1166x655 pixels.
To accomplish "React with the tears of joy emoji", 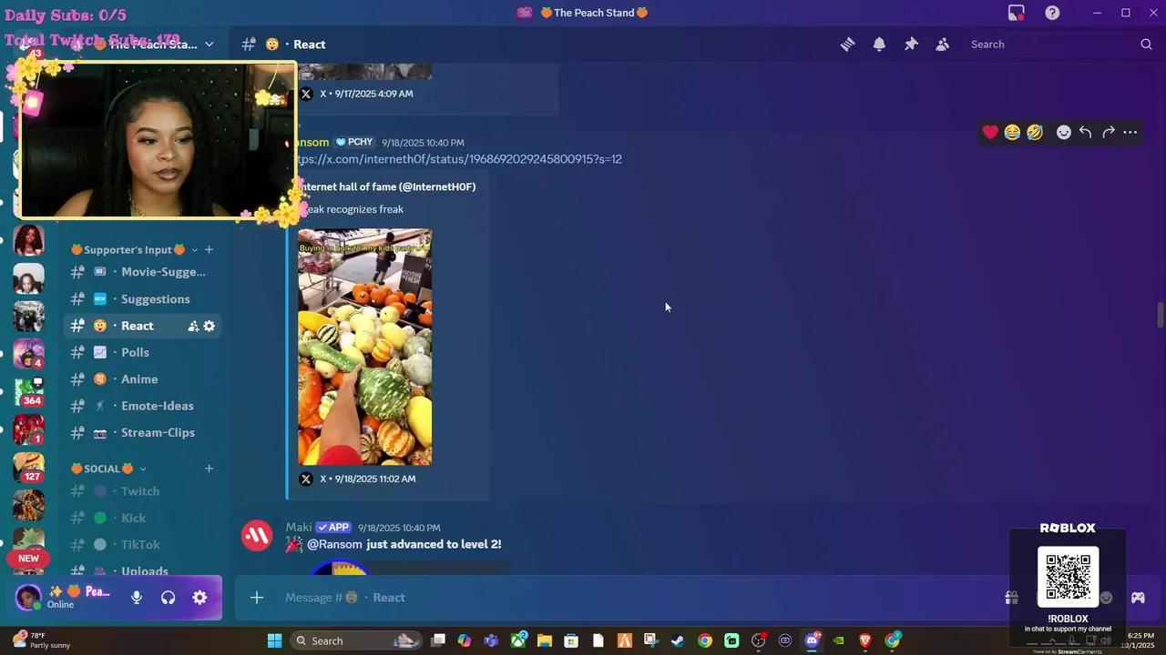I will [x=1012, y=132].
